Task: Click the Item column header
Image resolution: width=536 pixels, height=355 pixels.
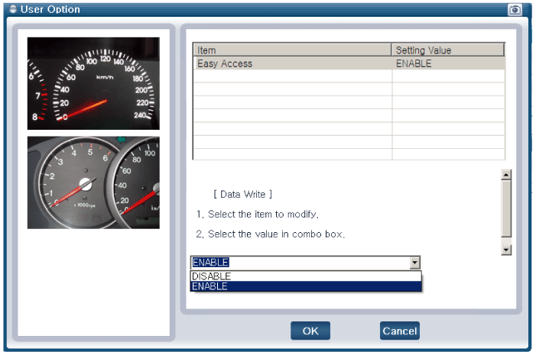Action: pos(292,50)
